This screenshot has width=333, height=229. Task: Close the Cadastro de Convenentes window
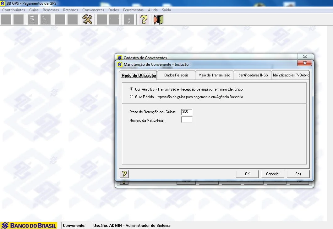305,56
